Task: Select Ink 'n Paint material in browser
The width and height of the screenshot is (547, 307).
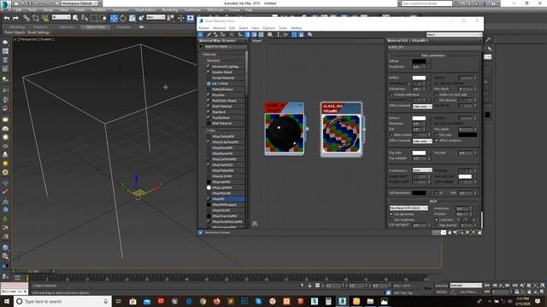Action: point(226,84)
